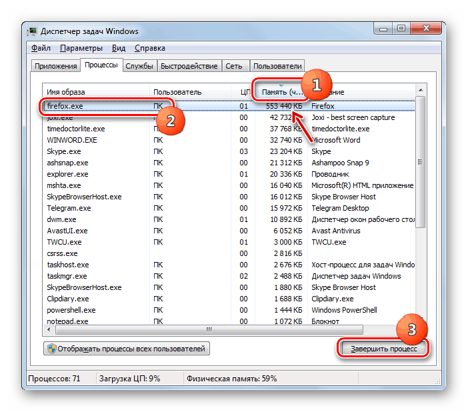
Task: Select the taskmgr.exe process
Action: click(x=229, y=277)
